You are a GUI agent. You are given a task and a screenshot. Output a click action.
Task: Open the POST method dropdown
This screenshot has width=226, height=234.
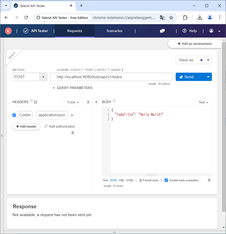(x=43, y=77)
